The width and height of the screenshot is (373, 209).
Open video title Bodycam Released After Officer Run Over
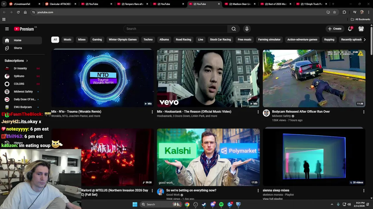coord(301,111)
